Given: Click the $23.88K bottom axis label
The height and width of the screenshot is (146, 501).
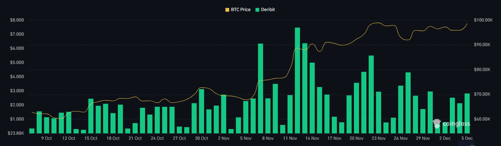Looking at the screenshot, I should (x=16, y=133).
